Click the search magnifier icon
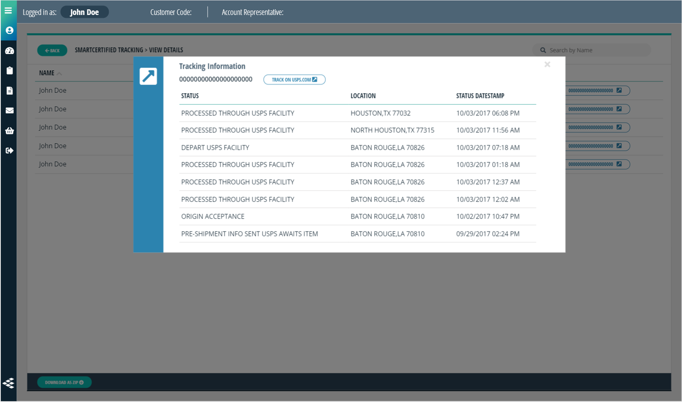 click(543, 50)
